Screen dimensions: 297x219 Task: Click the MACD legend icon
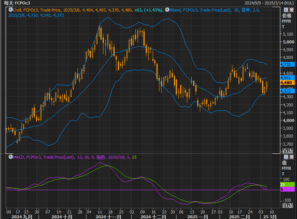(10, 157)
